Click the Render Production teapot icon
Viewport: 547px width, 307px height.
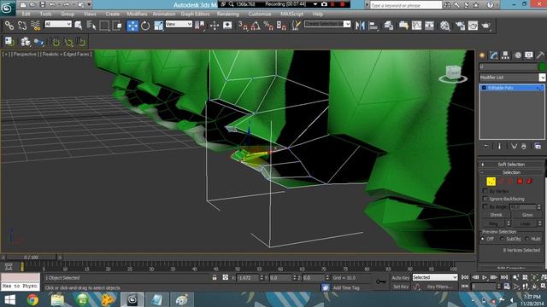(486, 26)
